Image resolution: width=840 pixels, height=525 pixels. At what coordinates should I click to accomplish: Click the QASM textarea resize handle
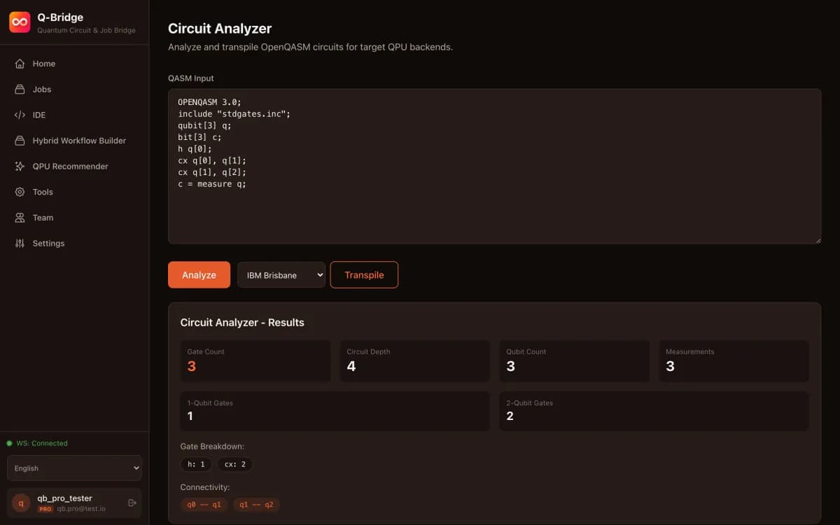(x=817, y=239)
